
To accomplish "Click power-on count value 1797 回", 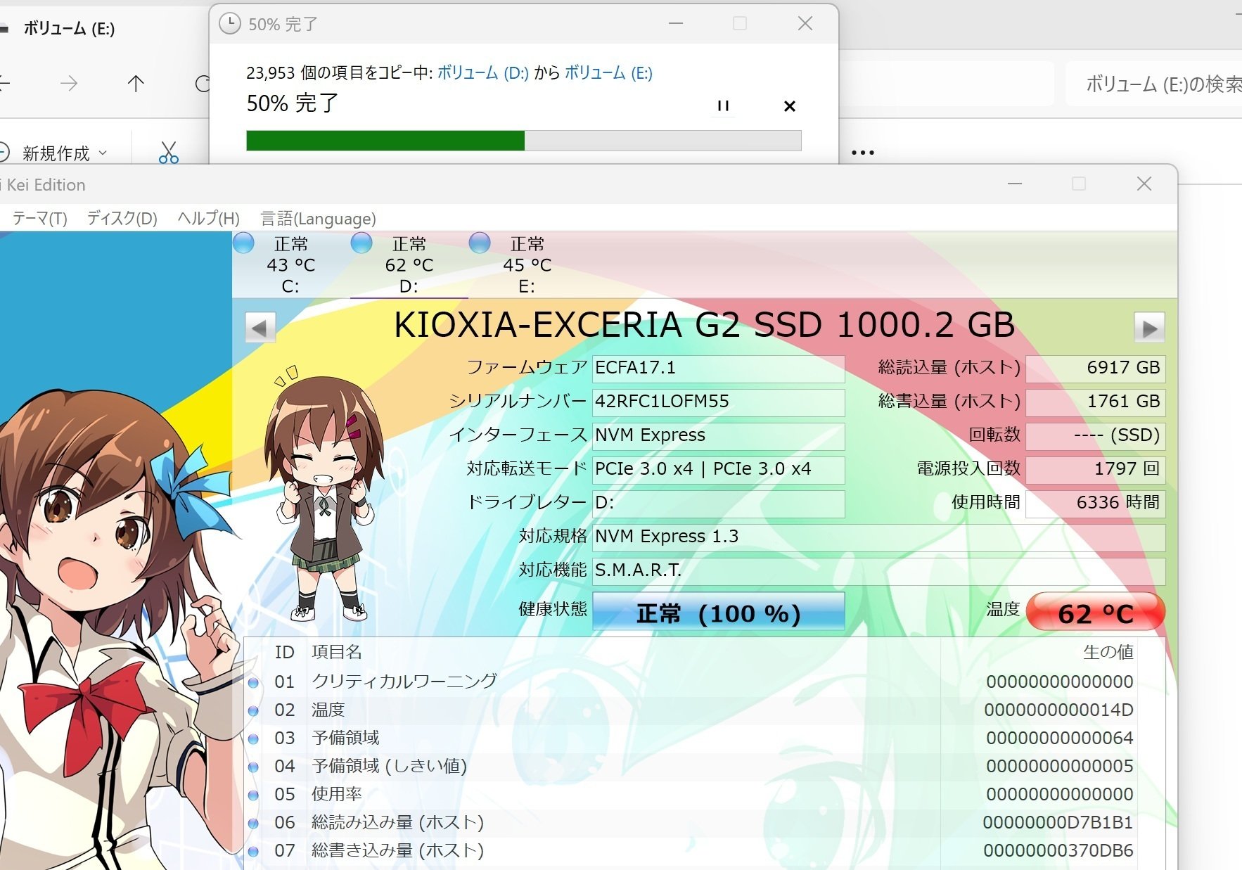I will 1095,469.
